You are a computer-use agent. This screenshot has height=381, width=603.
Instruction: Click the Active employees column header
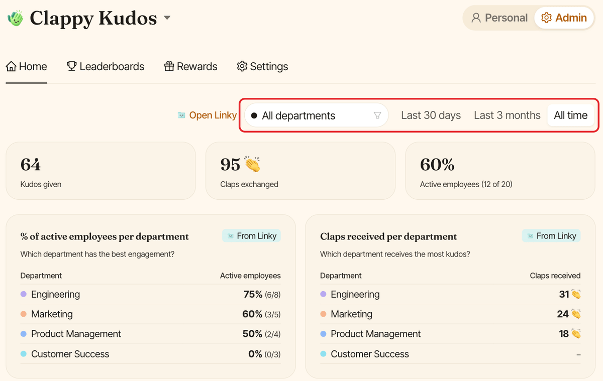tap(250, 276)
